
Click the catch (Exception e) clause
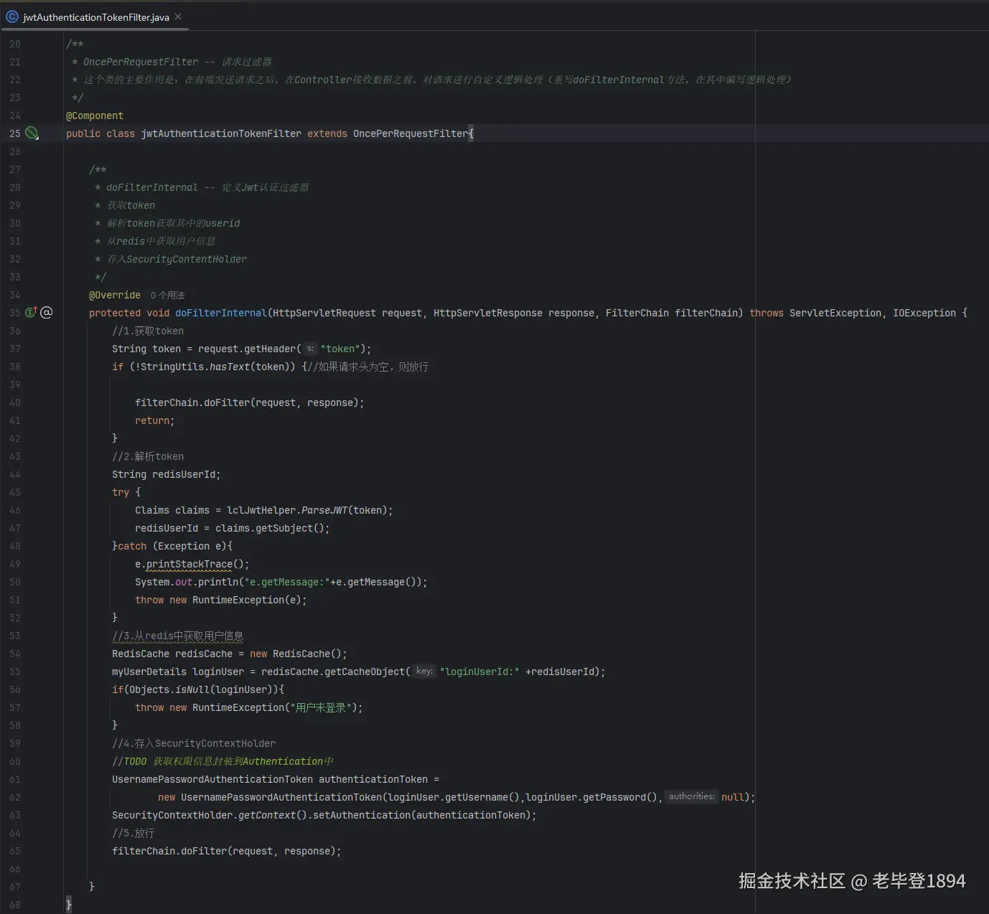click(172, 546)
